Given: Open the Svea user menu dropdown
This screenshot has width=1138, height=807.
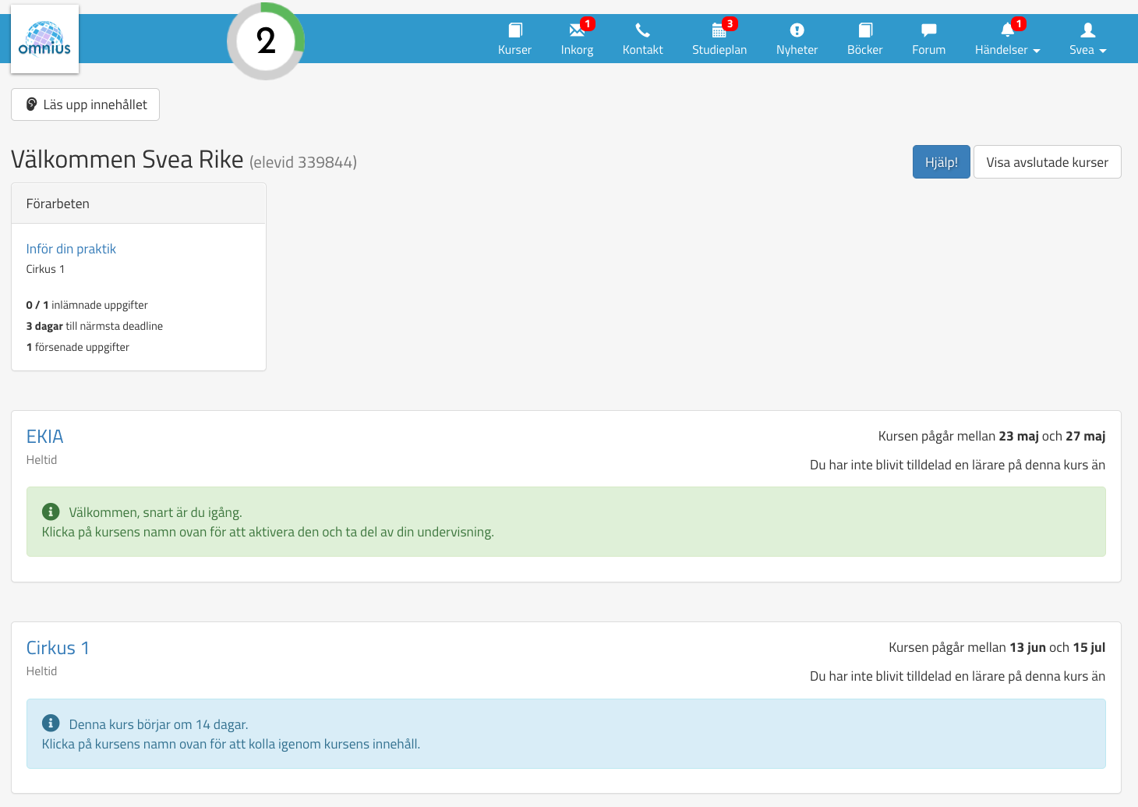Looking at the screenshot, I should tap(1087, 39).
